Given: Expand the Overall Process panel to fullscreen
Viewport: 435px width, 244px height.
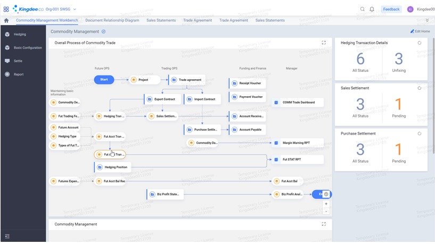Looking at the screenshot, I should pyautogui.click(x=323, y=43).
